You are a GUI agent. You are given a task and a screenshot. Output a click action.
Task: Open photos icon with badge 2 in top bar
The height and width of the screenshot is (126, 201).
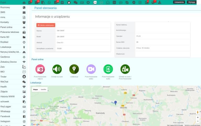pos(147,2)
